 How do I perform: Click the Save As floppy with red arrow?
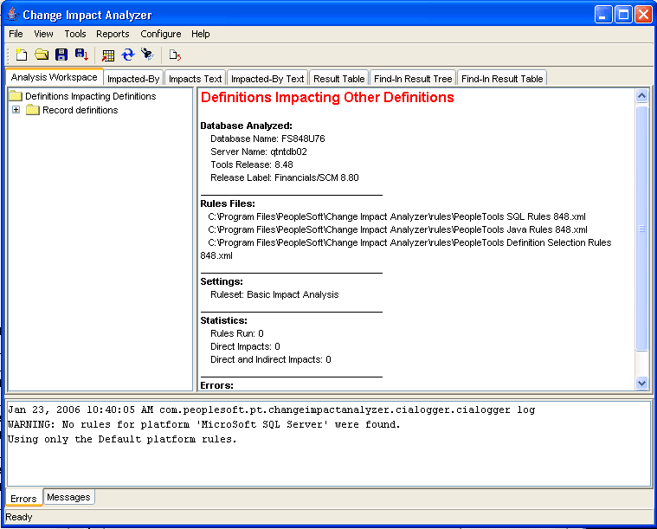(81, 55)
